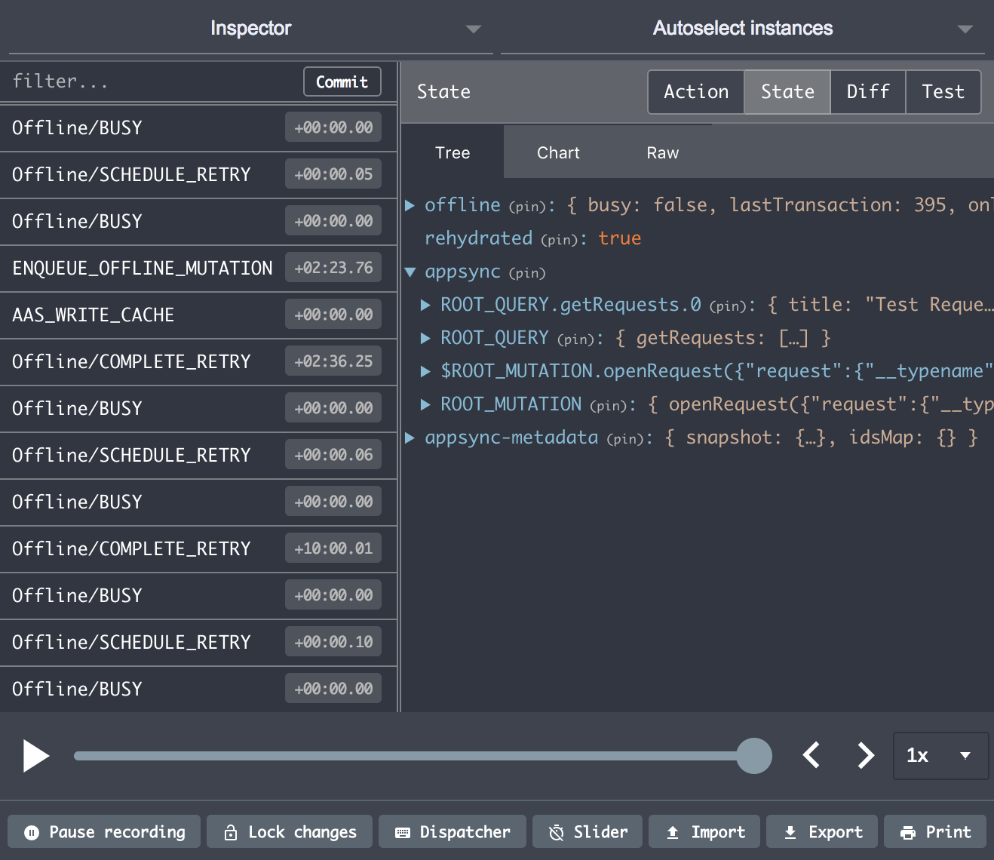Click the Commit button

tap(342, 81)
